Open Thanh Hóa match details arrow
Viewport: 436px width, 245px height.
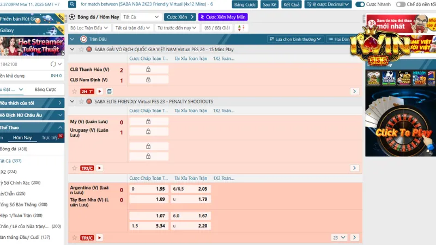tap(354, 91)
